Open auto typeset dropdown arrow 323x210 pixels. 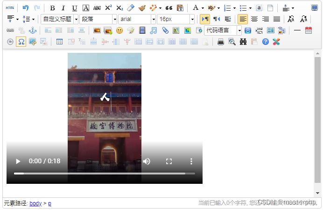point(160,8)
